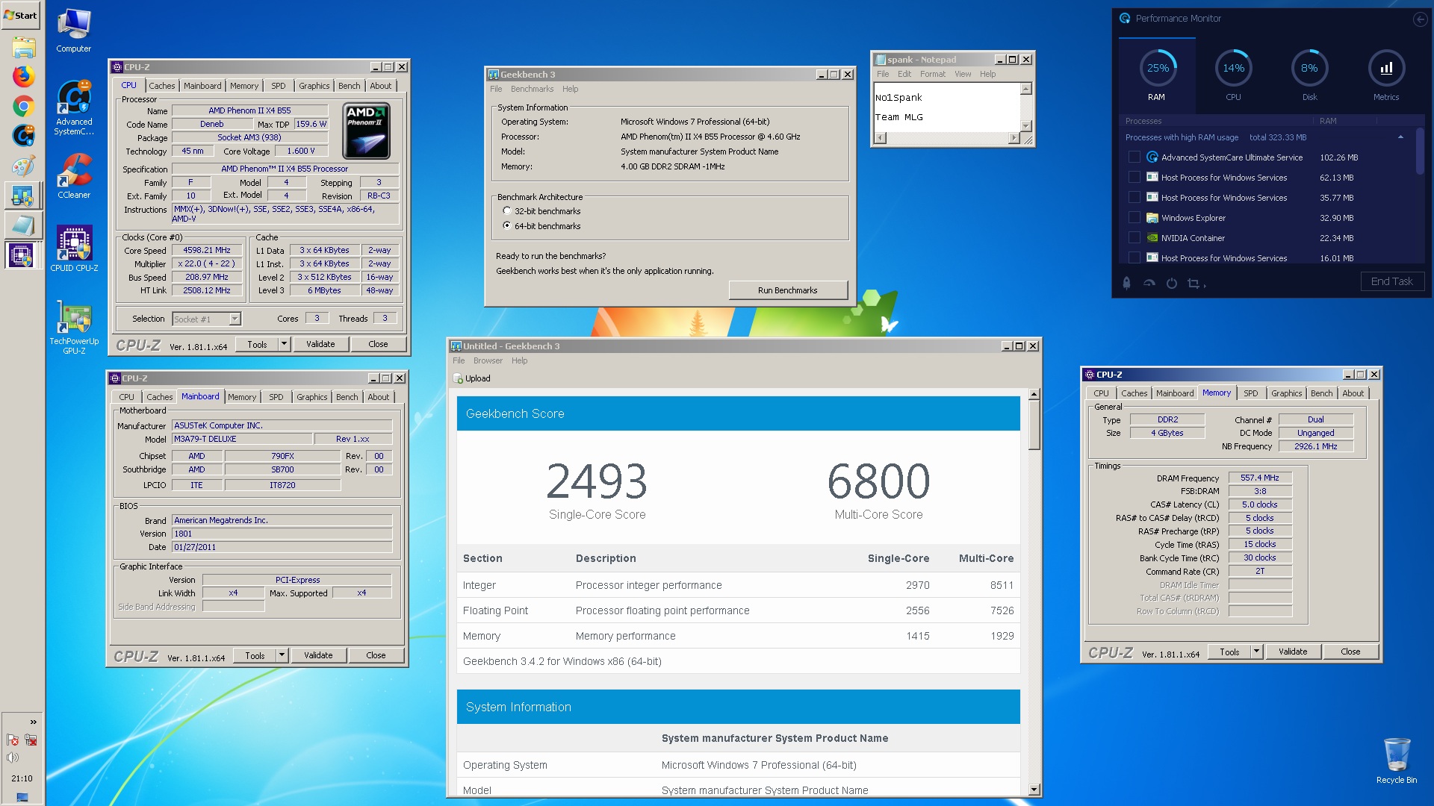Click the volume icon in system tray

tap(13, 757)
